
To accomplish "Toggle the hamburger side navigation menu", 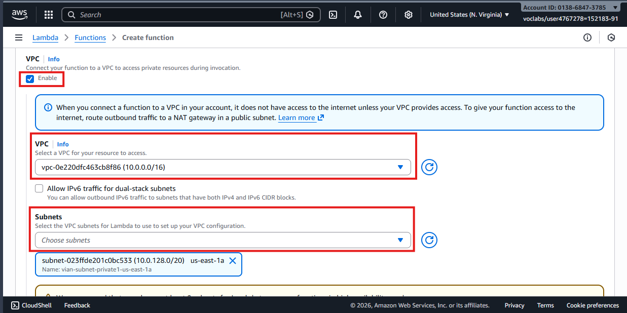I will 19,37.
